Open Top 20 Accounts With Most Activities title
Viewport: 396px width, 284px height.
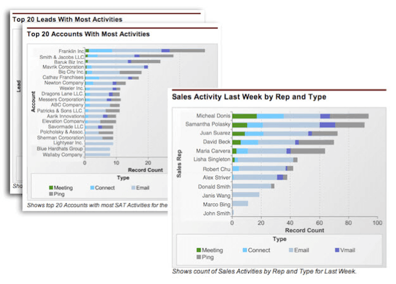[88, 34]
